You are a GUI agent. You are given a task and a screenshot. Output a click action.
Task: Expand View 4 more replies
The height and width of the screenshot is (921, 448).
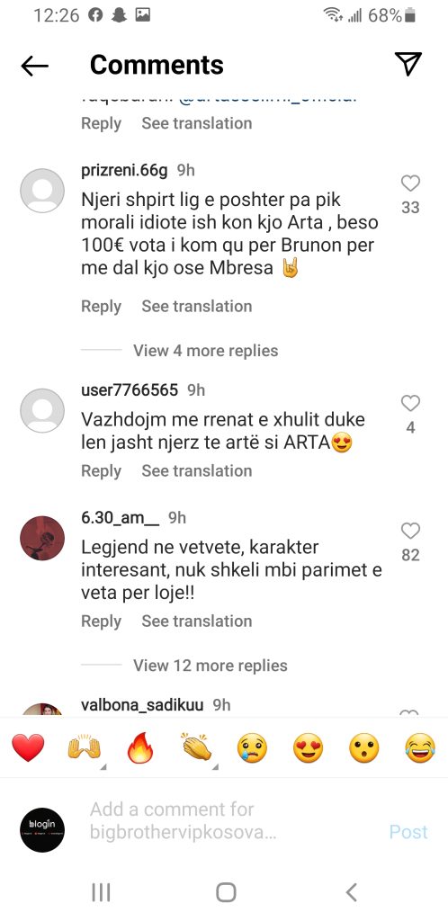pos(205,351)
